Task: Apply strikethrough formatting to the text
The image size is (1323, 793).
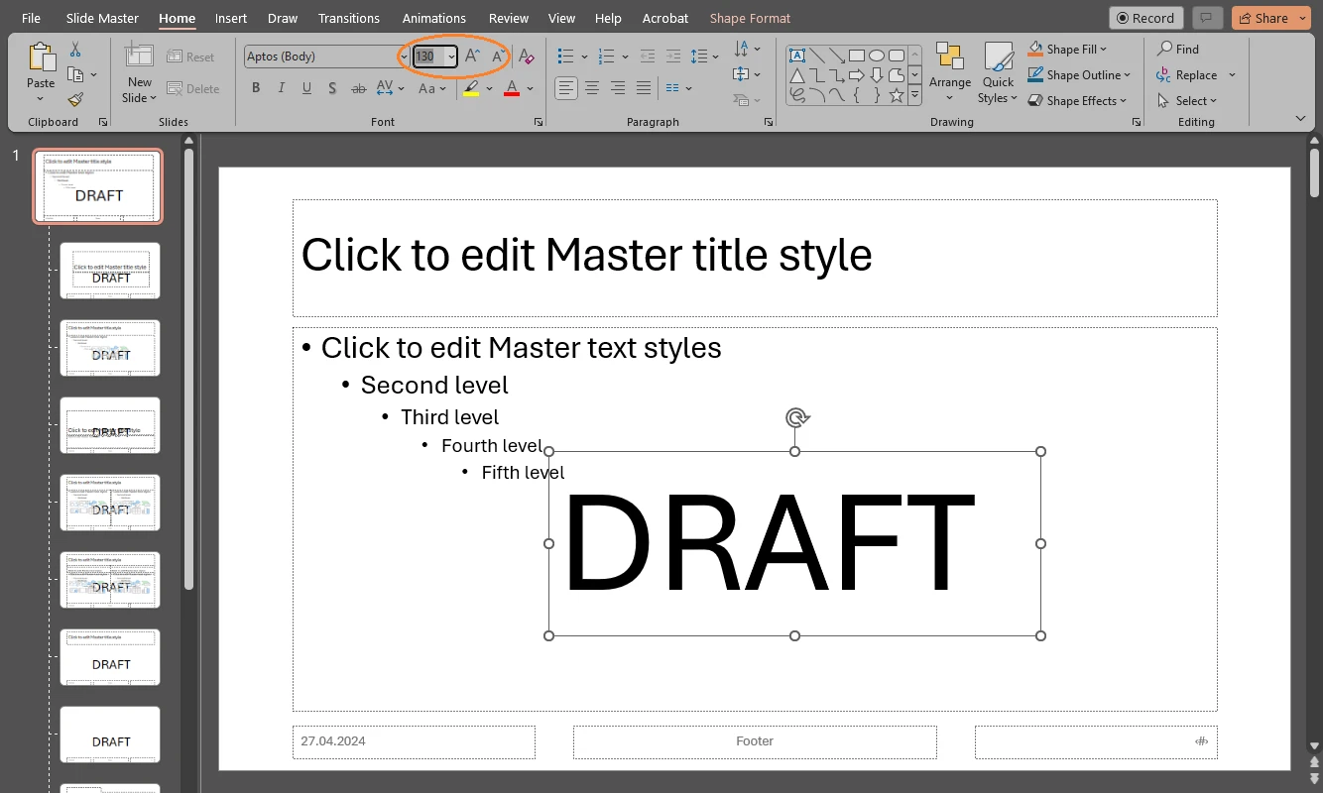Action: pos(358,88)
